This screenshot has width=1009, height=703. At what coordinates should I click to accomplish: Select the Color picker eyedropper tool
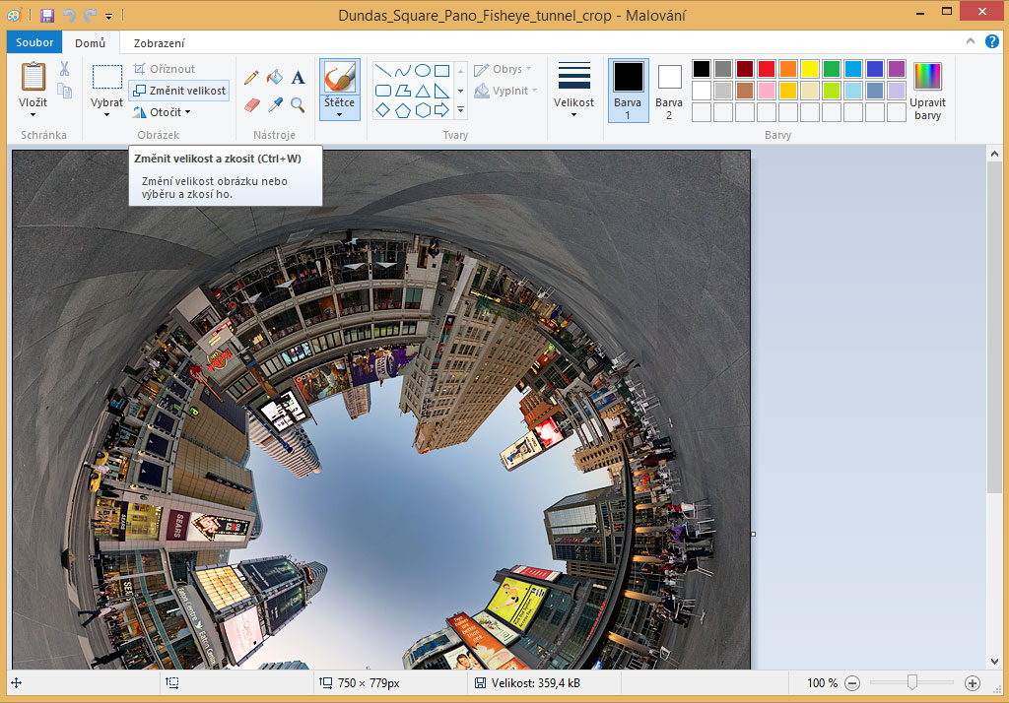pos(275,104)
